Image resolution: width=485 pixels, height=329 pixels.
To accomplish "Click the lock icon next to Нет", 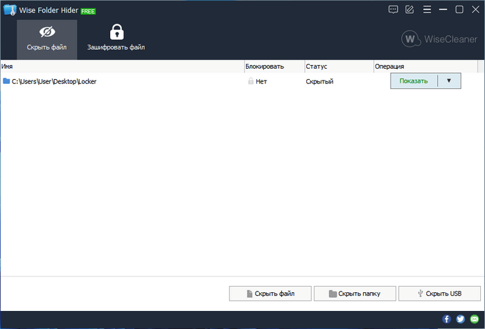I will tap(251, 81).
